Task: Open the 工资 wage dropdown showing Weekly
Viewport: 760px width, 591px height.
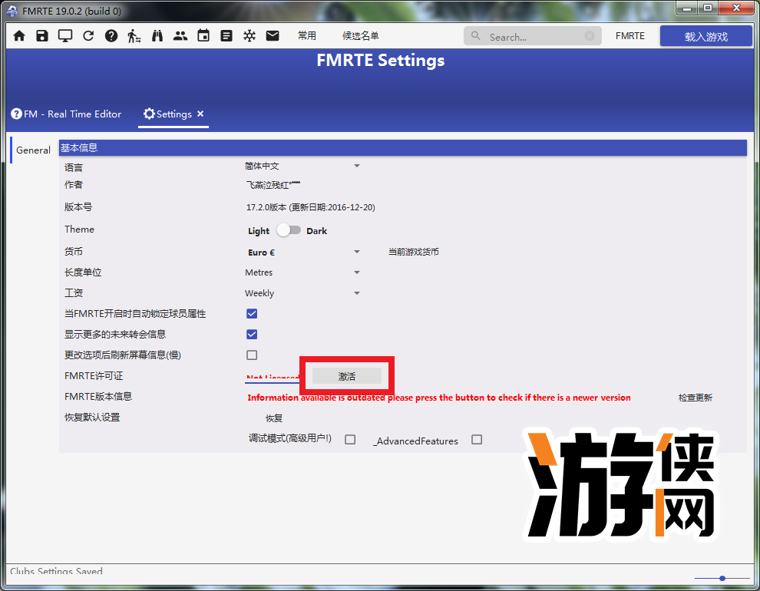Action: pyautogui.click(x=302, y=293)
